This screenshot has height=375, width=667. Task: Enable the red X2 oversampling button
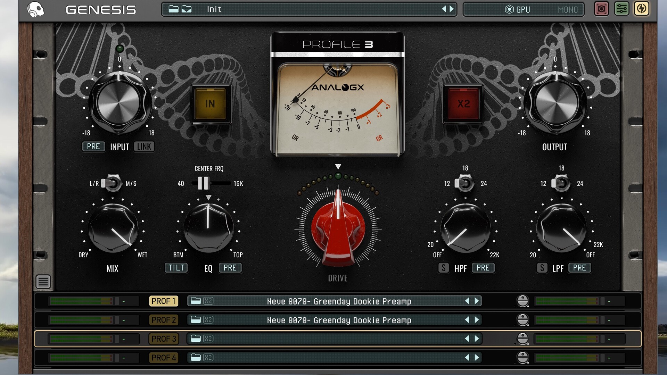click(x=463, y=104)
